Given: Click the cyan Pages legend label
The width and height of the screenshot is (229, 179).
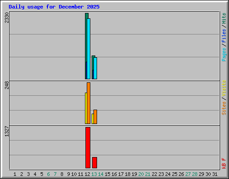Looking at the screenshot, I should (224, 55).
